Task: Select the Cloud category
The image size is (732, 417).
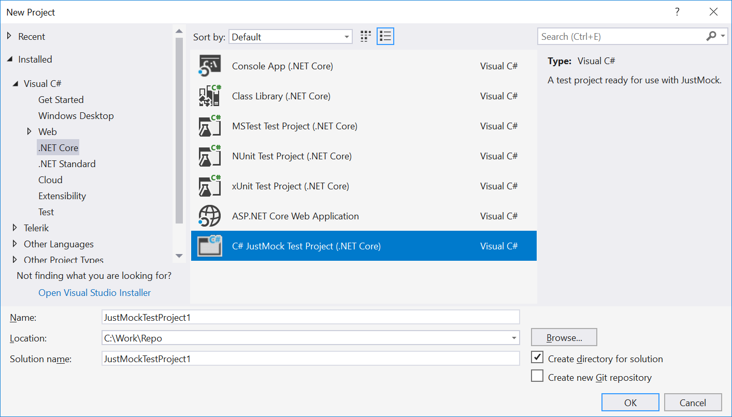Action: (50, 180)
